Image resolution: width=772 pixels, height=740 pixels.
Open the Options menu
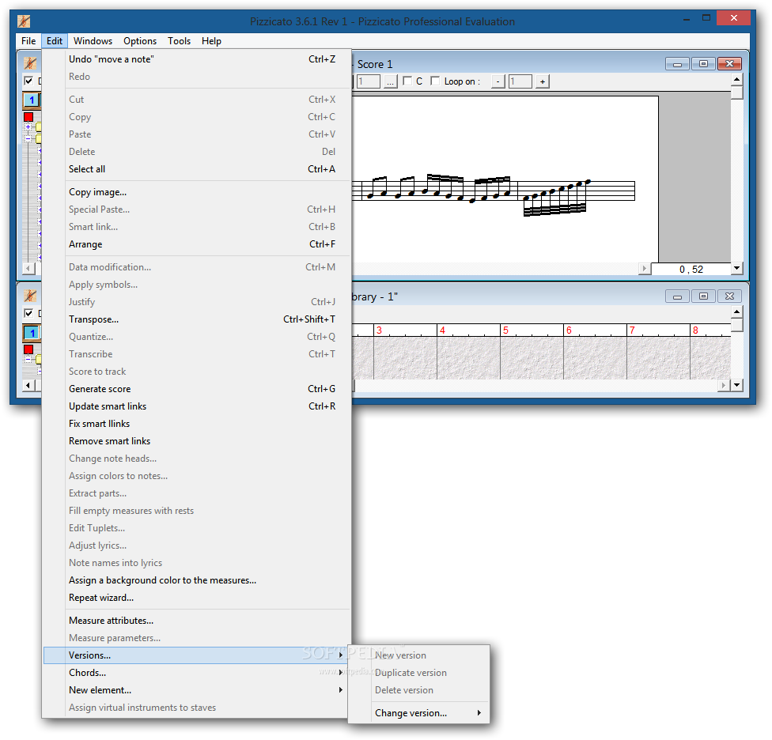(140, 41)
